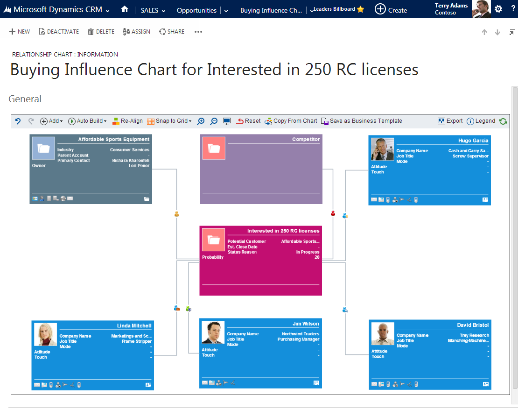Click the email icon on Linda Mitchell's card
Viewport: 518px width, 417px height.
pos(37,385)
